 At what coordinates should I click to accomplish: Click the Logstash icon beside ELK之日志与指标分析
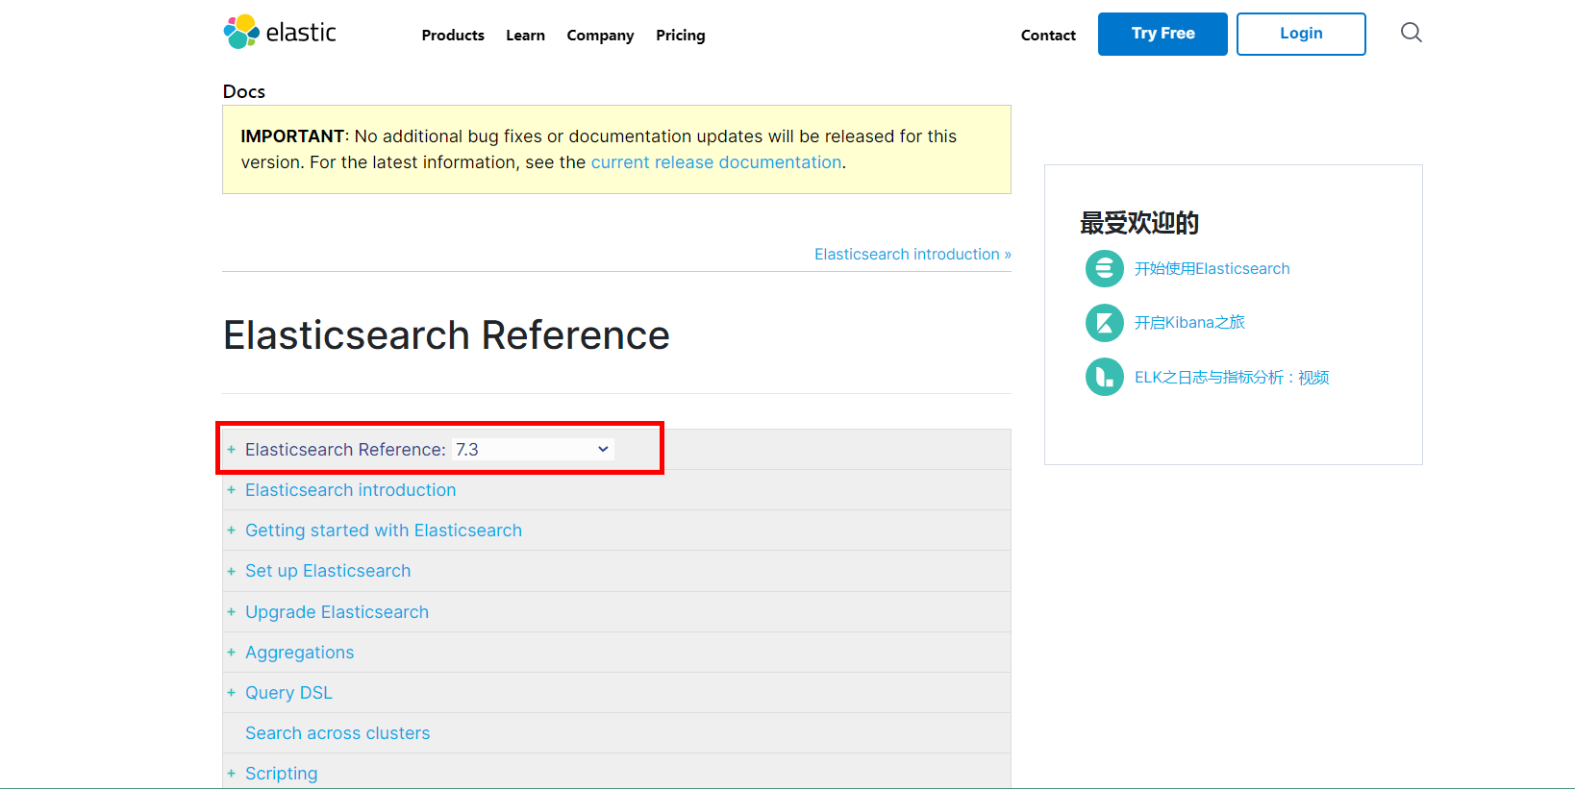pos(1104,377)
